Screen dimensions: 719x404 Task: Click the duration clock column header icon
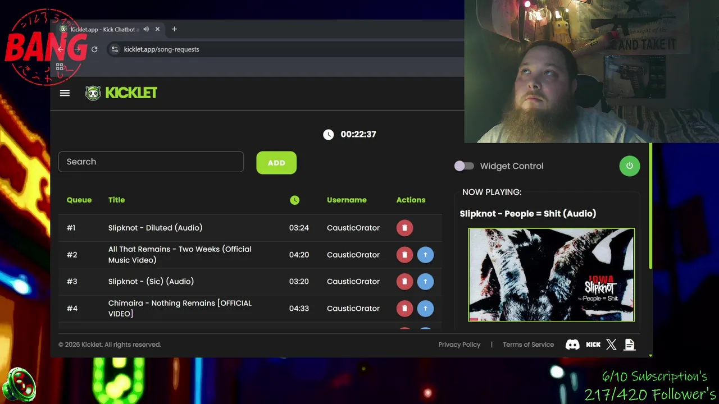(295, 200)
